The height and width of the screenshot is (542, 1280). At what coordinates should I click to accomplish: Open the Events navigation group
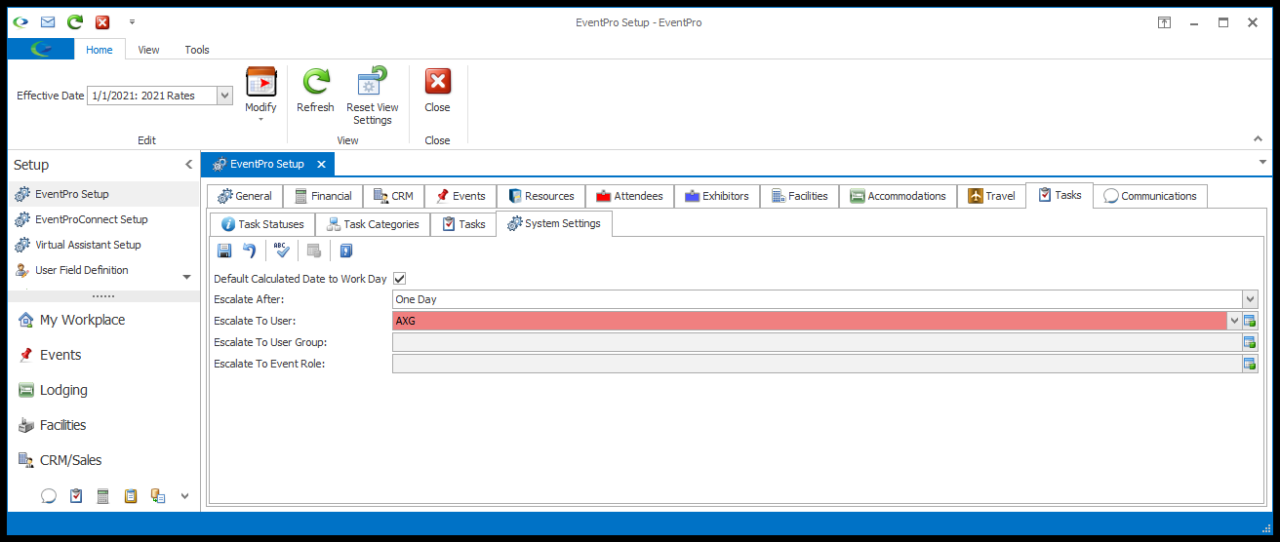click(101, 355)
